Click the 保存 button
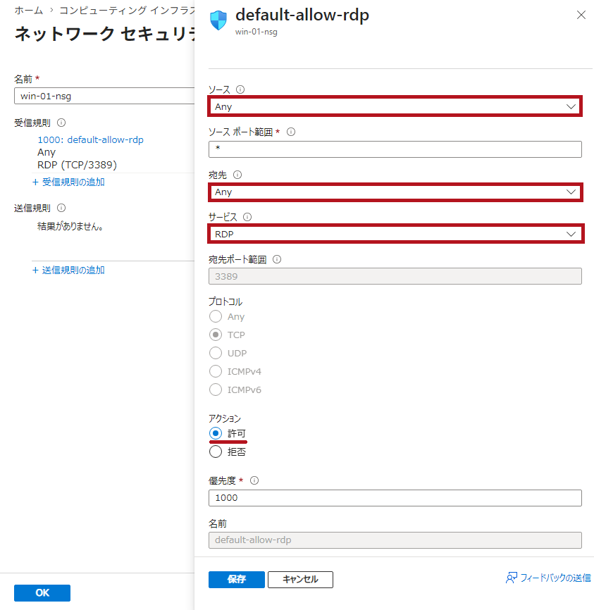Screen dimensions: 594x610 237,579
